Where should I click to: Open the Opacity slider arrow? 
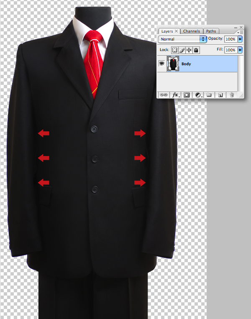point(240,39)
